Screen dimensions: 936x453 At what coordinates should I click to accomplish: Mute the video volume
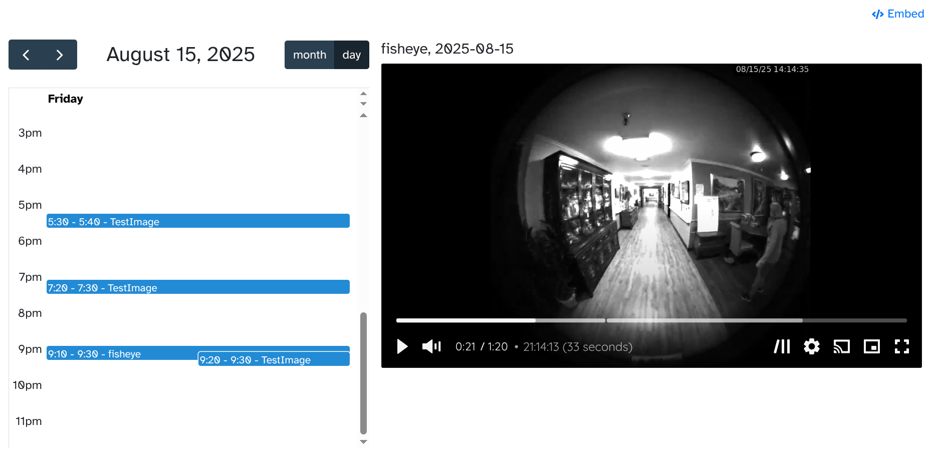[431, 346]
